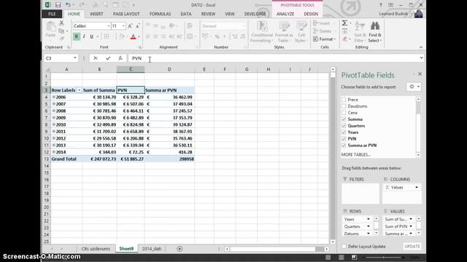Image resolution: width=467 pixels, height=262 pixels.
Task: Click MORE TABLES link
Action: (x=356, y=154)
